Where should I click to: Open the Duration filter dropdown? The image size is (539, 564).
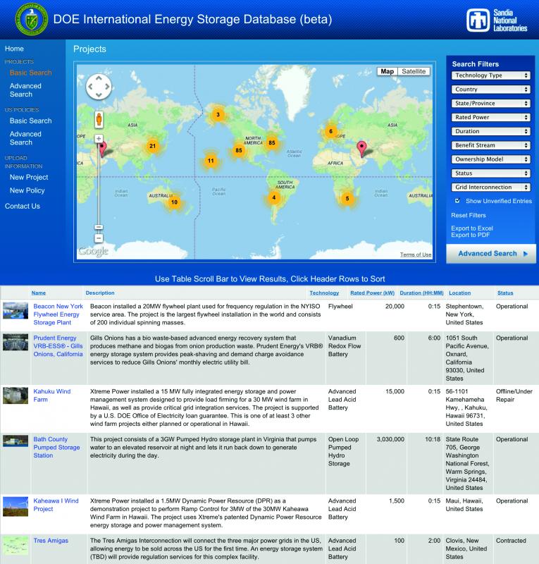coord(491,132)
